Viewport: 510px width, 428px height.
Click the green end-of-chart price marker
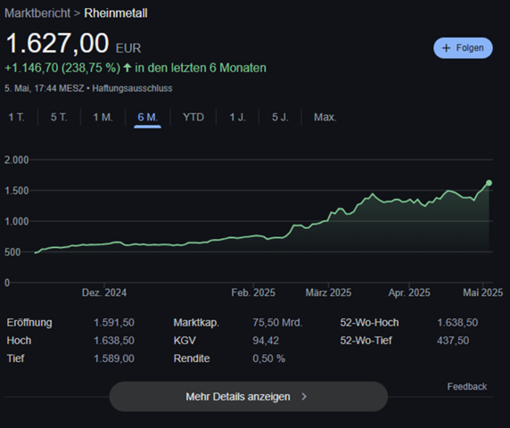point(489,183)
